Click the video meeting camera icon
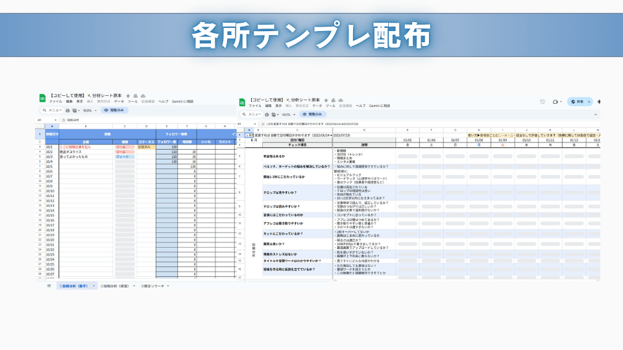Screen dimensions: 623x350 click(555, 102)
